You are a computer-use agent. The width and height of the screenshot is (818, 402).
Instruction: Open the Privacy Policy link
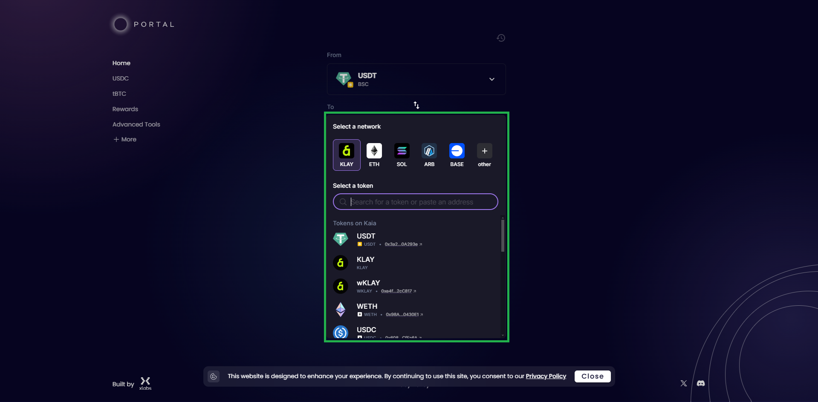point(546,376)
